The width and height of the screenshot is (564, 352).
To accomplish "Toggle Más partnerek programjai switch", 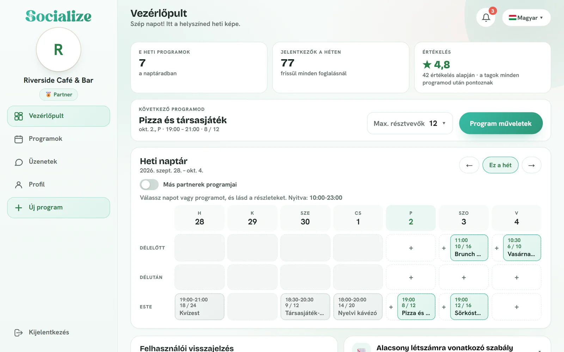I will click(149, 184).
